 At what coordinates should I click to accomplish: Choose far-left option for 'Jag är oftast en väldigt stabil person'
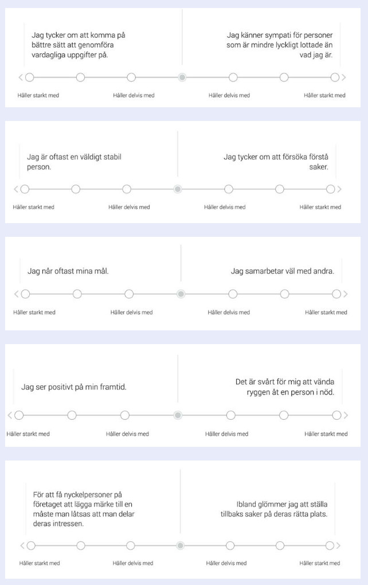coord(25,189)
